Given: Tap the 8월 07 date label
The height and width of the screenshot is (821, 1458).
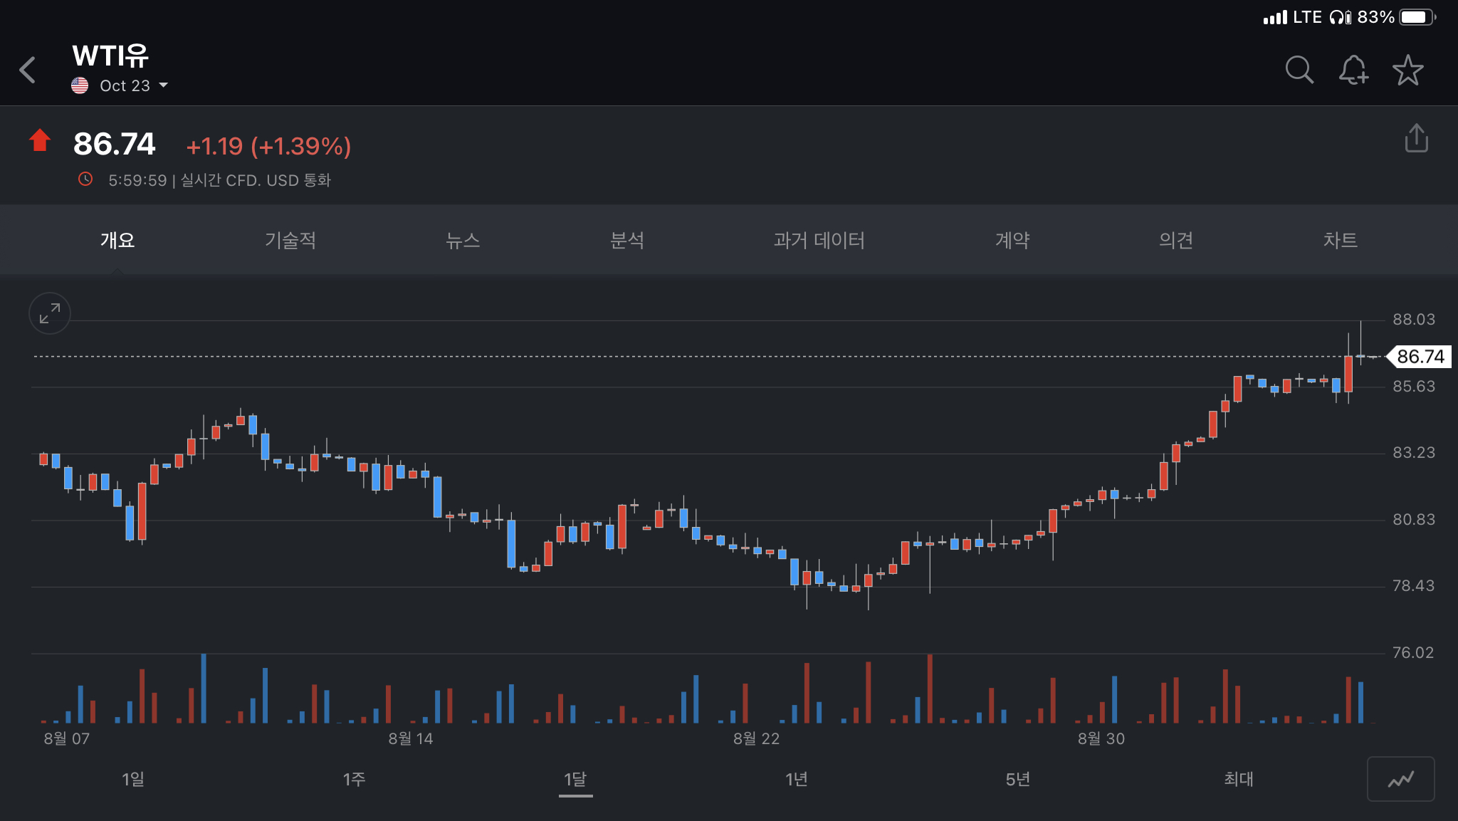Looking at the screenshot, I should pos(67,739).
